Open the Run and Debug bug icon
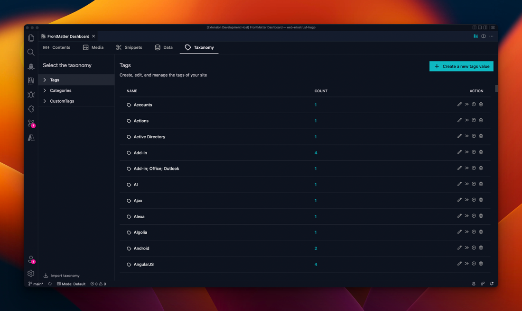This screenshot has width=522, height=311. 31,95
